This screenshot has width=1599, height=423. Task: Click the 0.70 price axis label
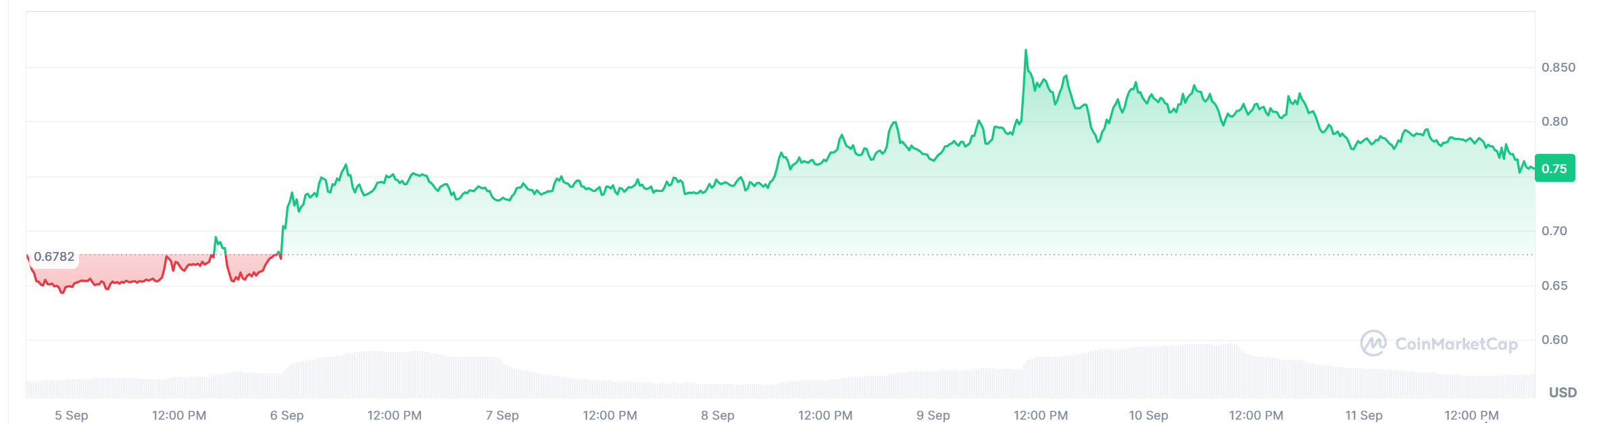(1554, 231)
